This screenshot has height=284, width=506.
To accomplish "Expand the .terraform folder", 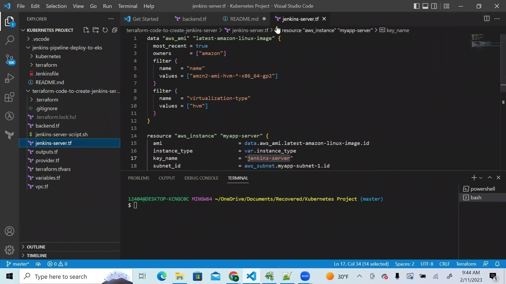I will click(70, 100).
